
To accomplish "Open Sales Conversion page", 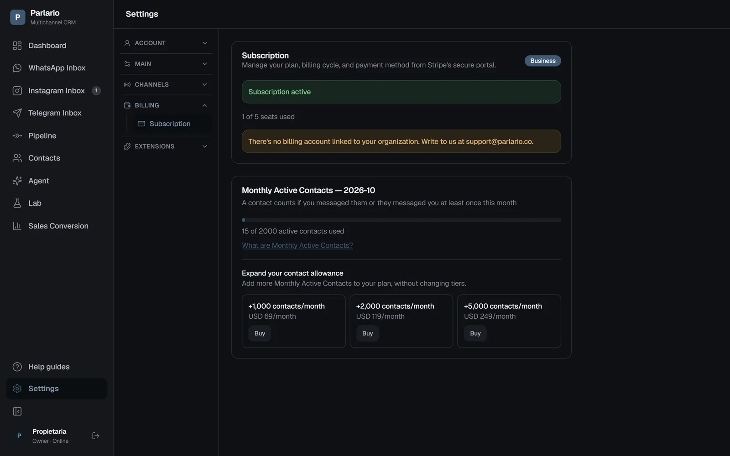I will coord(57,226).
